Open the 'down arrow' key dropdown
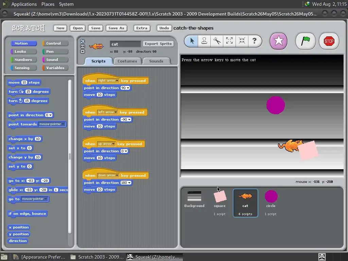Viewport: 348px width, 261px height. pyautogui.click(x=108, y=176)
